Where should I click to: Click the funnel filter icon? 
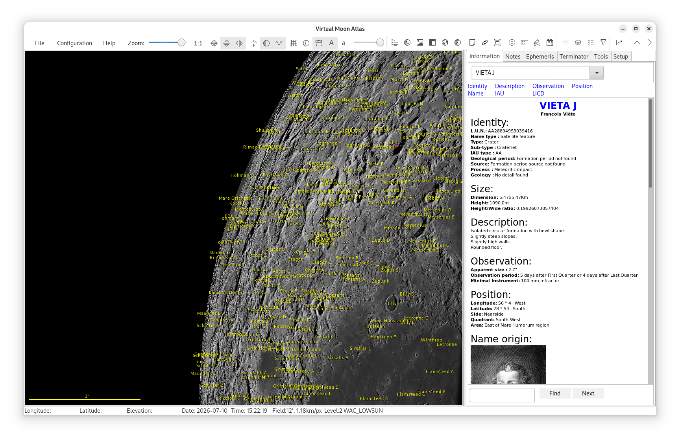603,42
